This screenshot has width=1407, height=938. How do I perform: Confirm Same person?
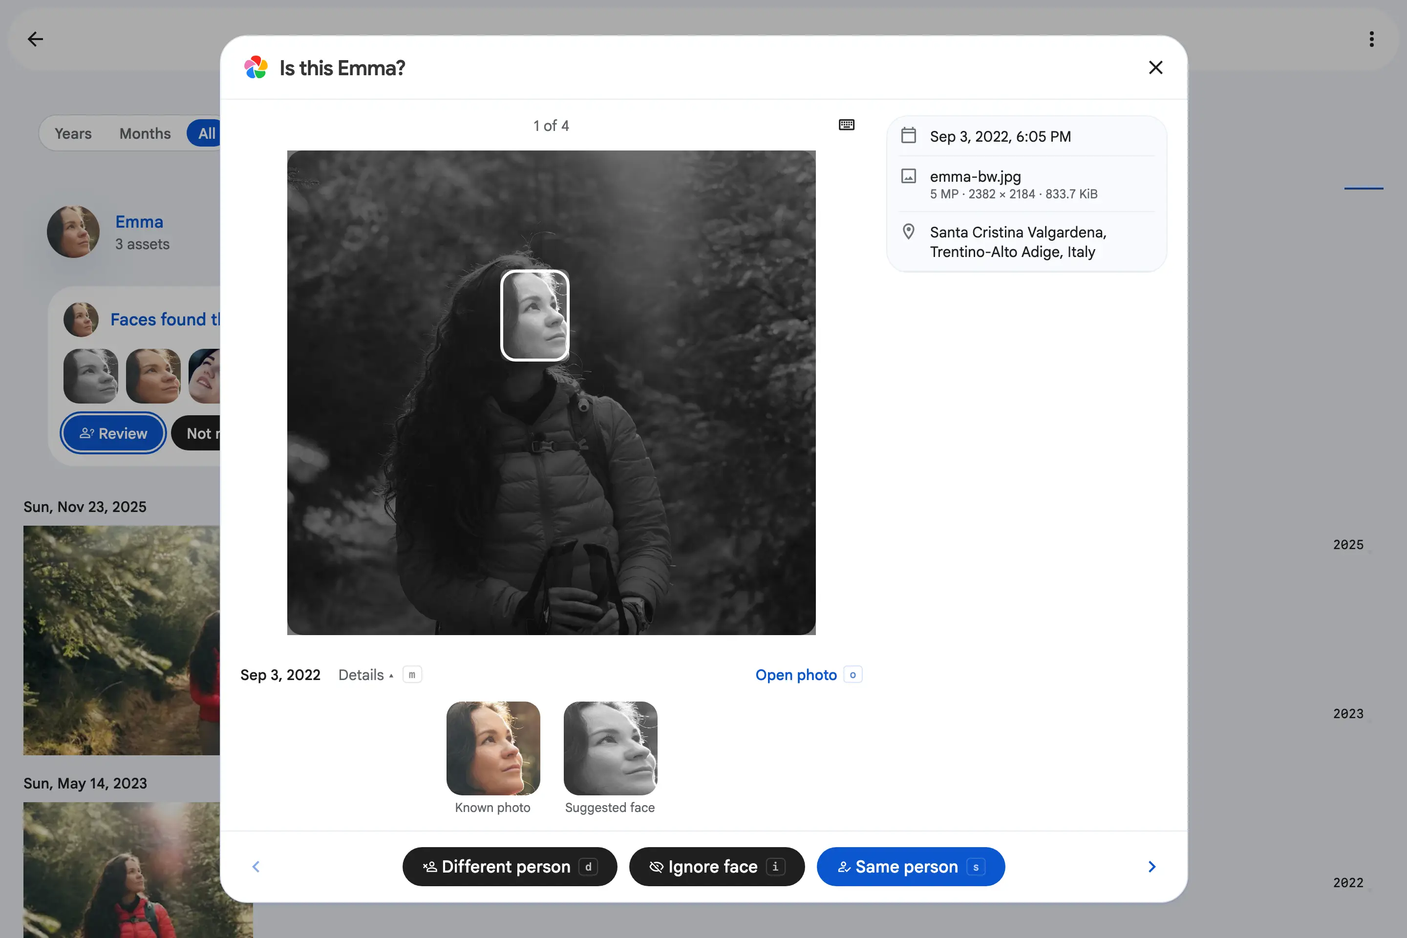pos(911,866)
